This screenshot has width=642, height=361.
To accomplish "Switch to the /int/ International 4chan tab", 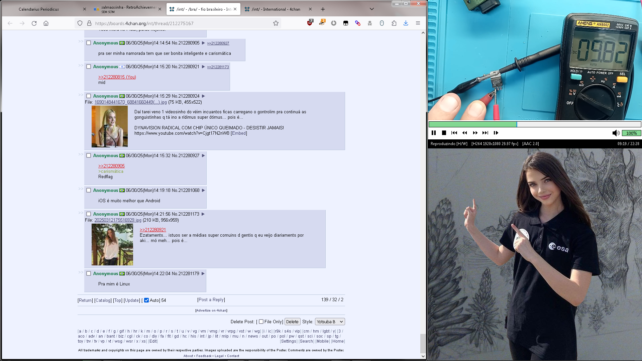I will [278, 9].
